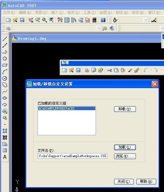Click the Help question mark icon
The width and height of the screenshot is (164, 192).
(103, 20)
